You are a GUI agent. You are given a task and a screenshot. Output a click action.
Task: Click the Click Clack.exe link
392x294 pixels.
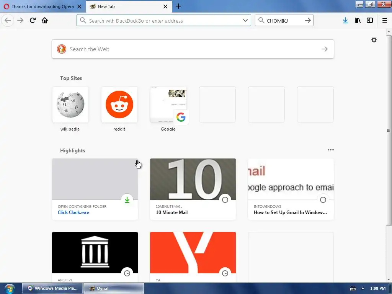coord(73,212)
